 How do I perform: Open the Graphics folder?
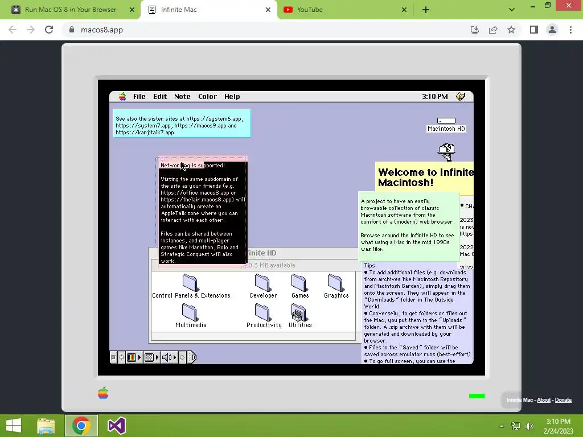[336, 286]
